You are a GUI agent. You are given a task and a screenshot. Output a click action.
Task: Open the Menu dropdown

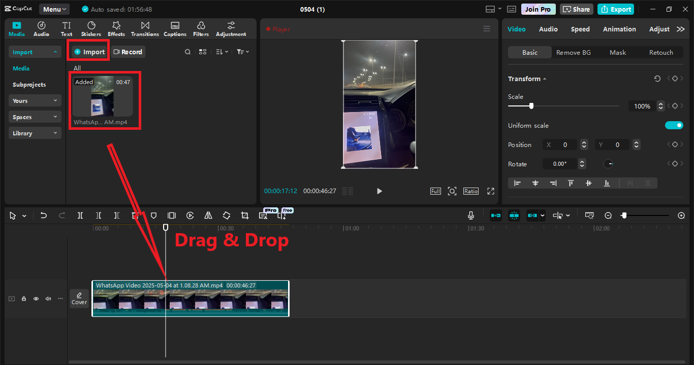[54, 9]
